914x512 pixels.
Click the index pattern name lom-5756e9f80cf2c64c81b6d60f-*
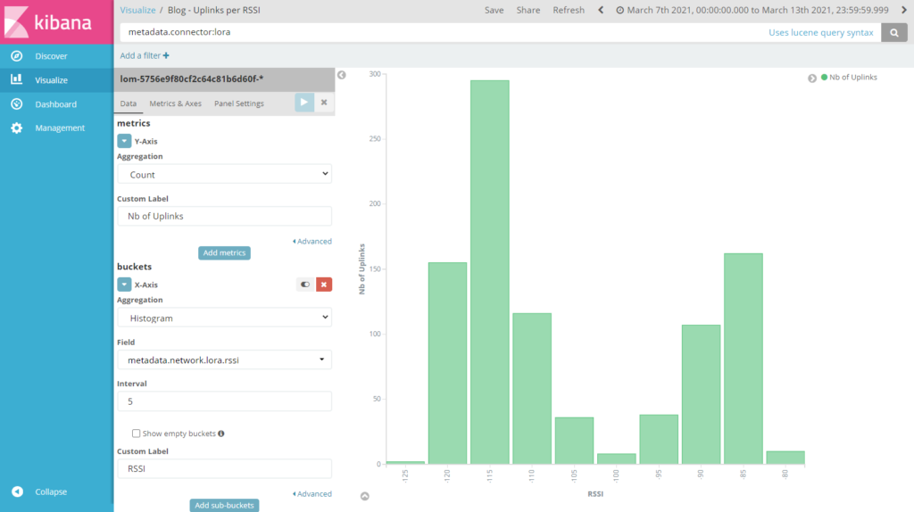(x=192, y=78)
